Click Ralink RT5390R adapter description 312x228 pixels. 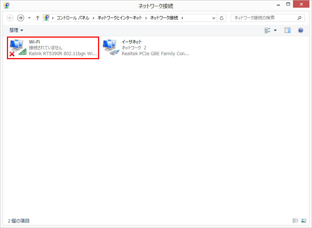tap(63, 54)
